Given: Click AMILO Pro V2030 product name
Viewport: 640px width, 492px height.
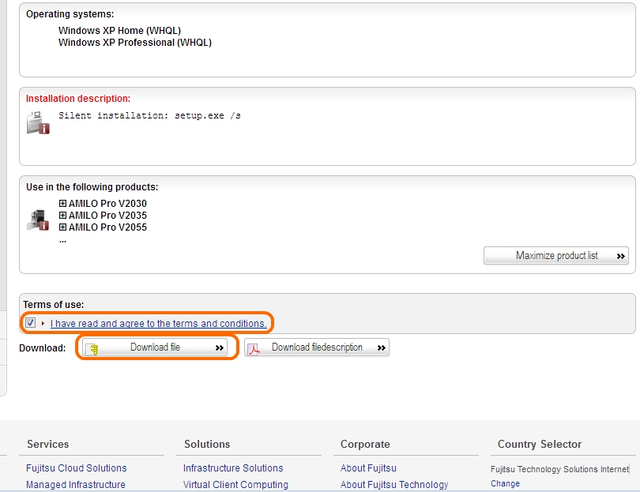Looking at the screenshot, I should pyautogui.click(x=107, y=203).
